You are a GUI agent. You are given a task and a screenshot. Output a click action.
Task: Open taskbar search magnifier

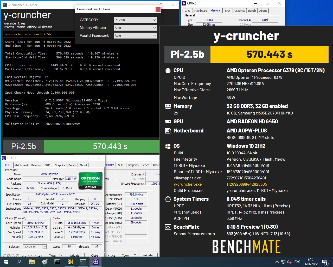[x=19, y=262]
